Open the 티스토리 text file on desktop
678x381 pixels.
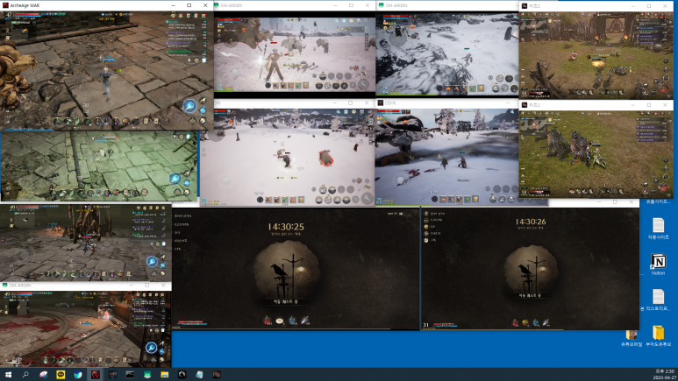tap(657, 300)
